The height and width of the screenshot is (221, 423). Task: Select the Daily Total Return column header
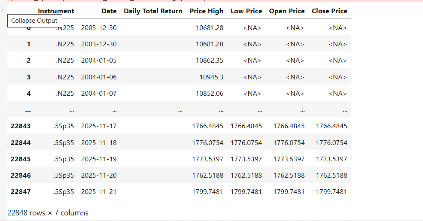point(153,11)
